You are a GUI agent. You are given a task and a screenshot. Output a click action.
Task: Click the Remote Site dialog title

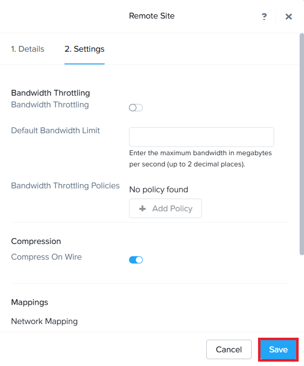click(x=152, y=16)
